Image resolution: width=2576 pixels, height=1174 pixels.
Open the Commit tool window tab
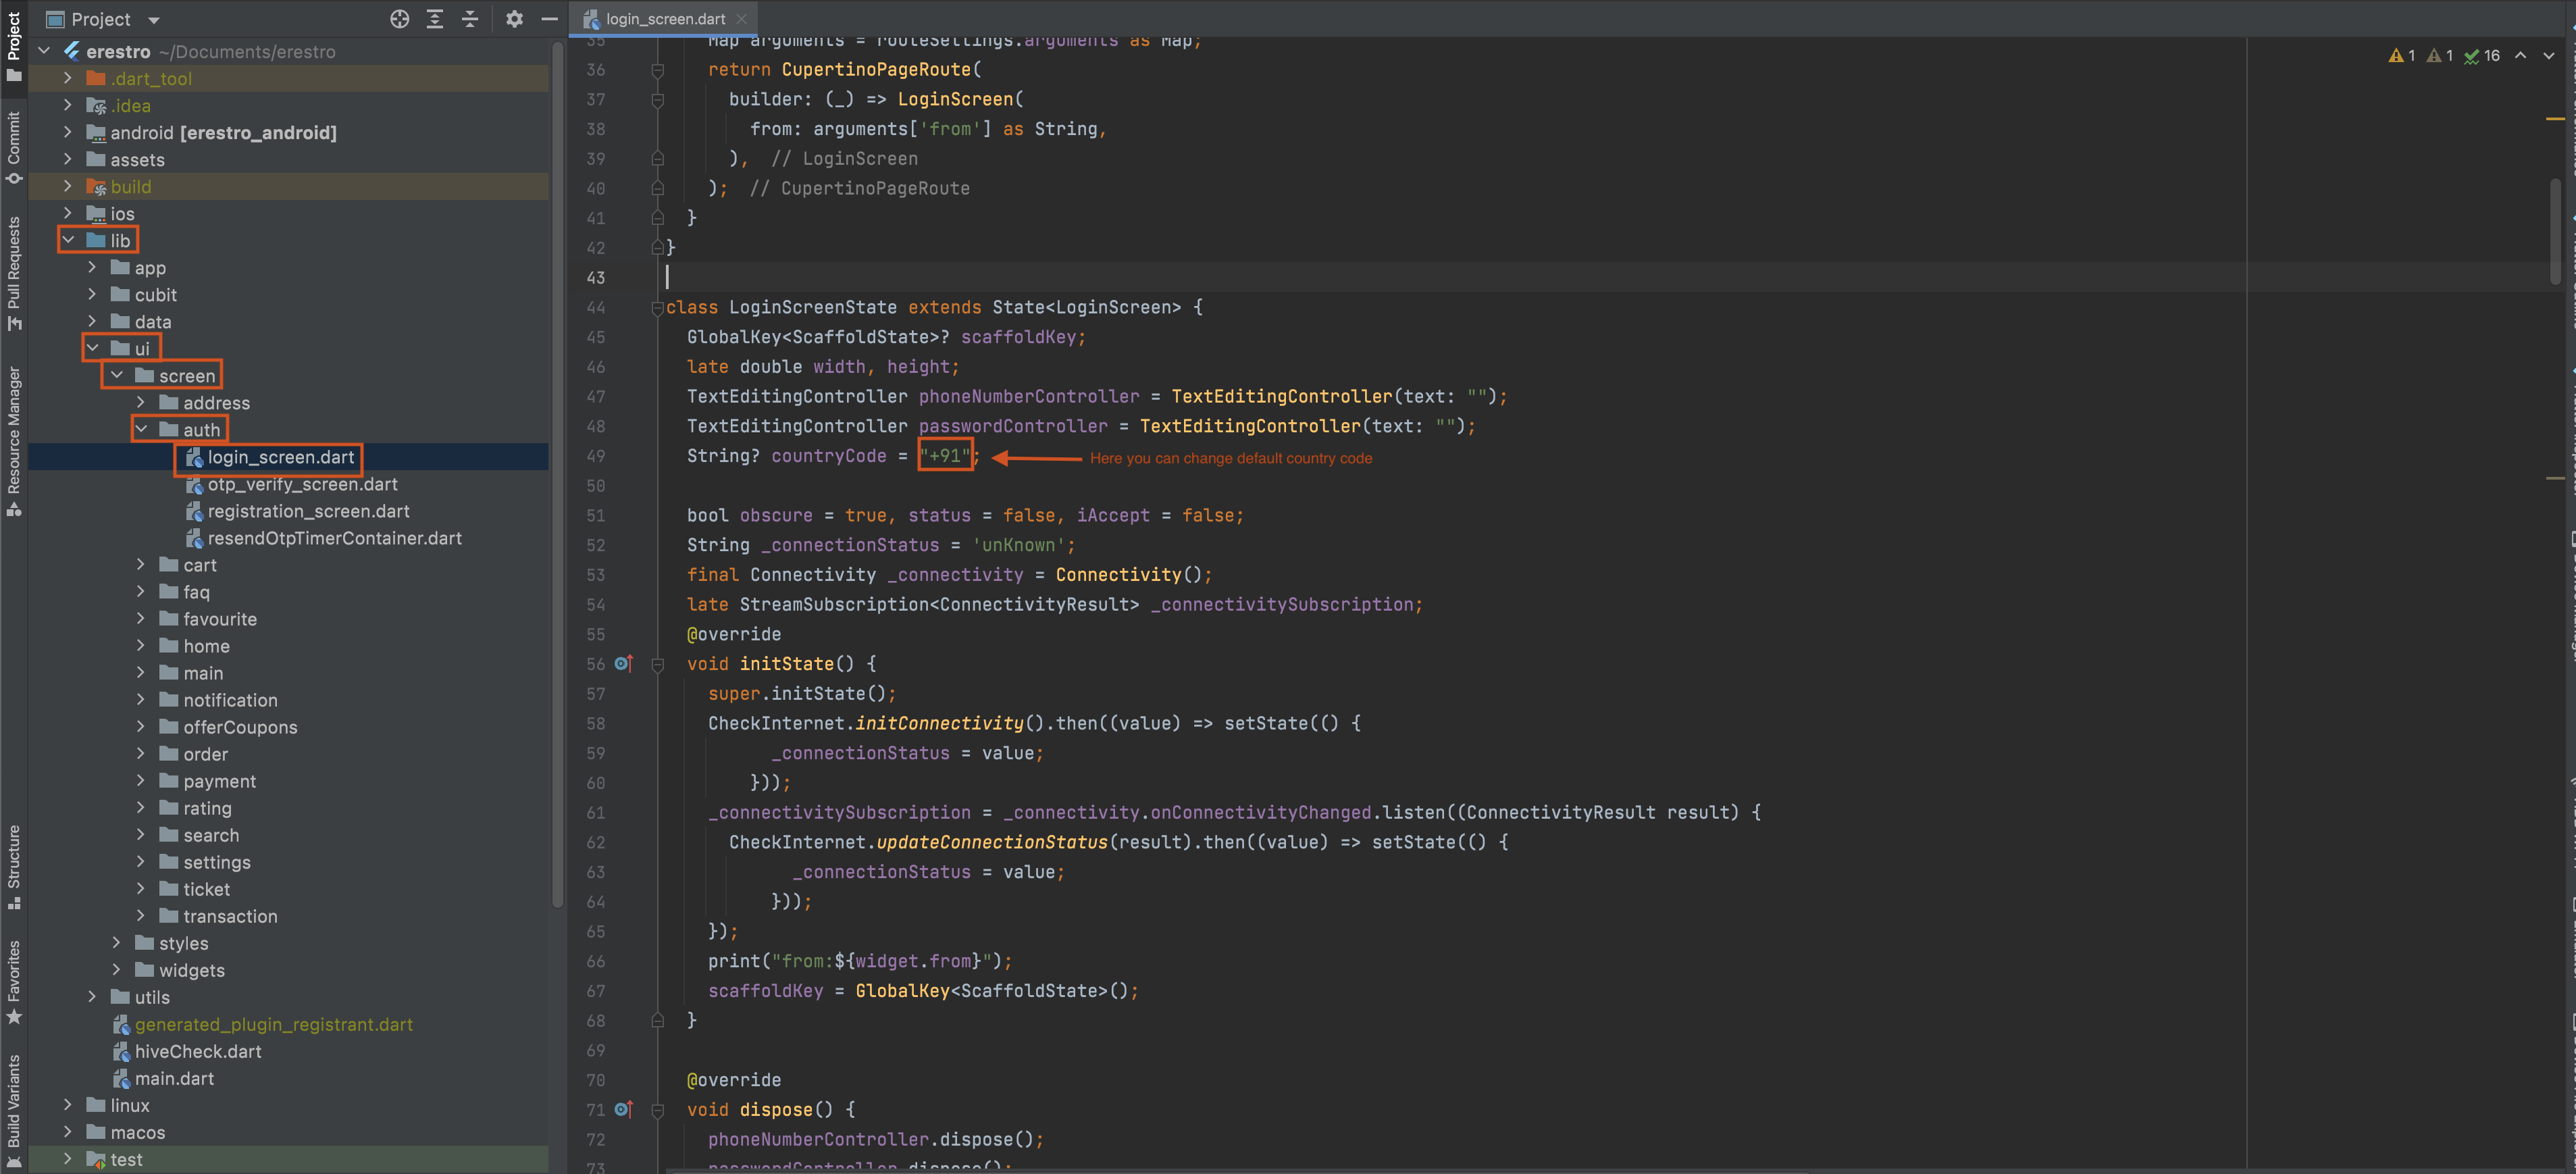[x=14, y=148]
